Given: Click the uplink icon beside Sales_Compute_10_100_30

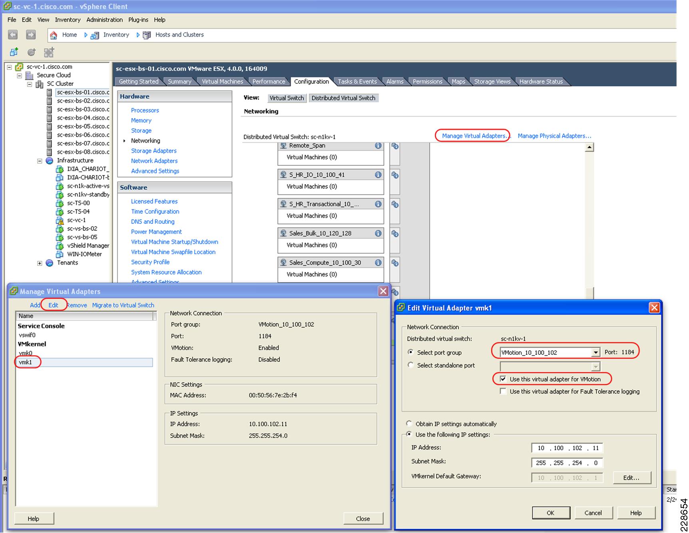Looking at the screenshot, I should 395,263.
